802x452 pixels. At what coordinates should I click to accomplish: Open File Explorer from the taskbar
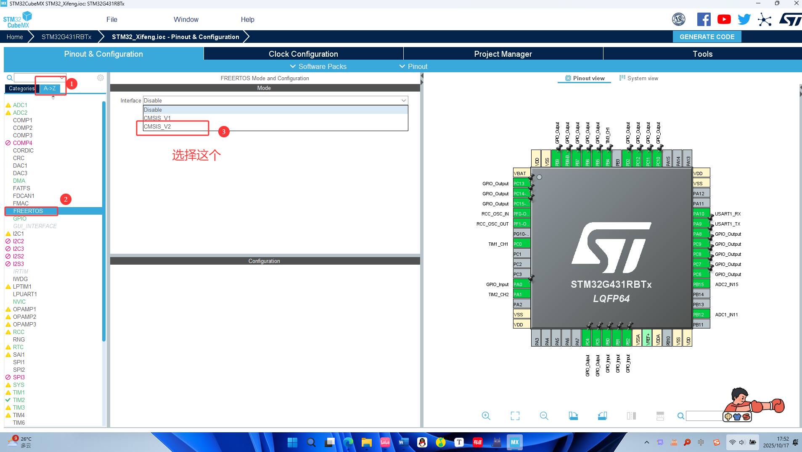click(x=367, y=442)
